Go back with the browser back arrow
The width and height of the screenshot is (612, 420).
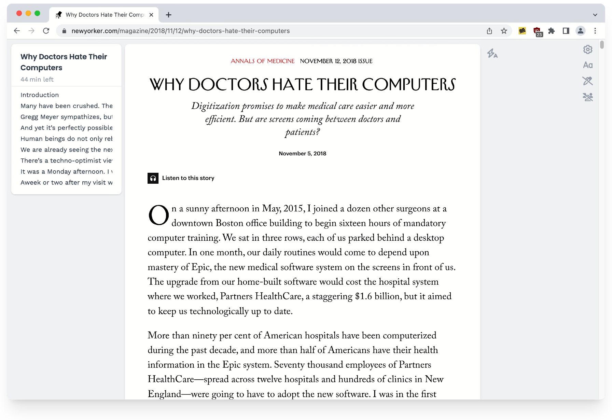coord(17,31)
